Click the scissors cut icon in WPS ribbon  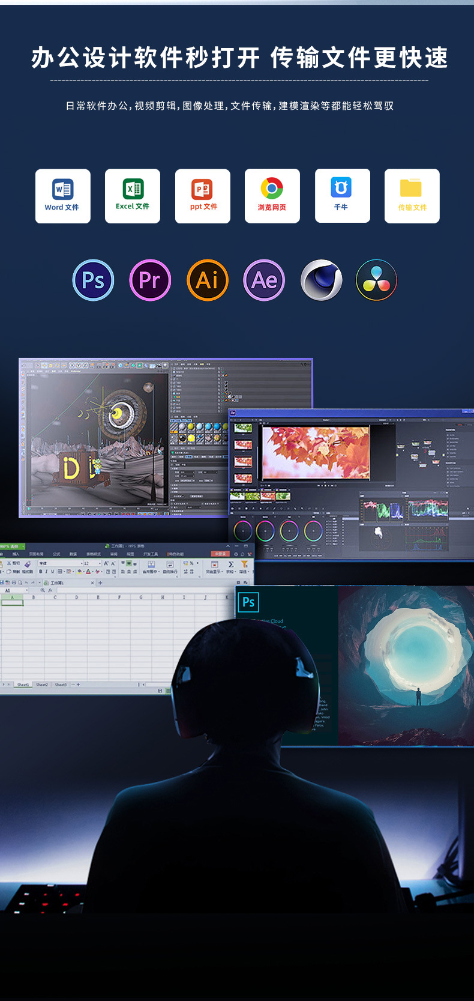point(8,563)
